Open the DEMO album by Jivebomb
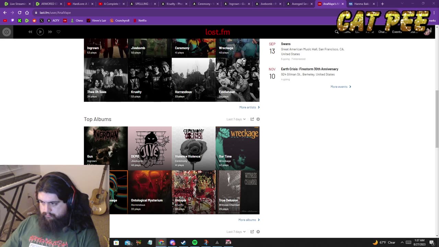The height and width of the screenshot is (247, 439). pyautogui.click(x=150, y=148)
